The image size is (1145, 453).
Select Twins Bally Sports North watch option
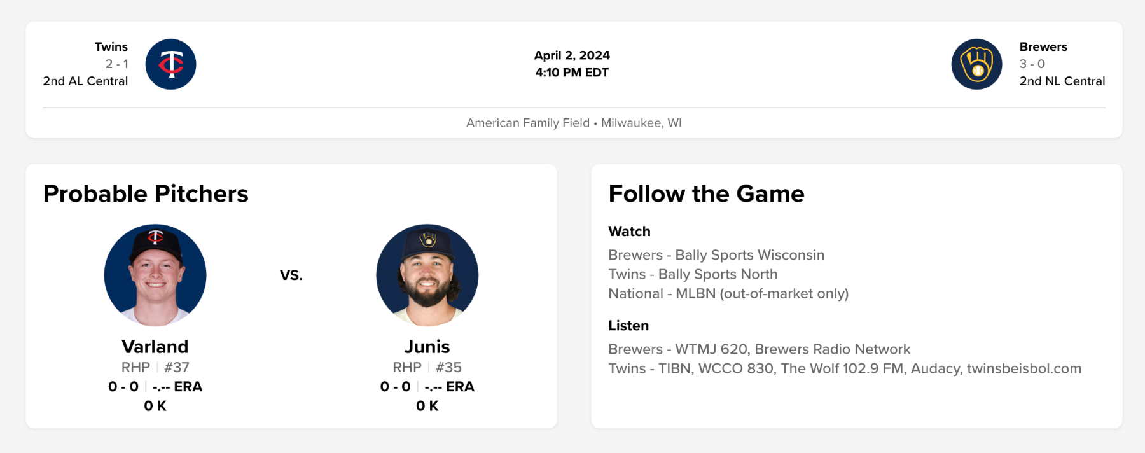[693, 274]
